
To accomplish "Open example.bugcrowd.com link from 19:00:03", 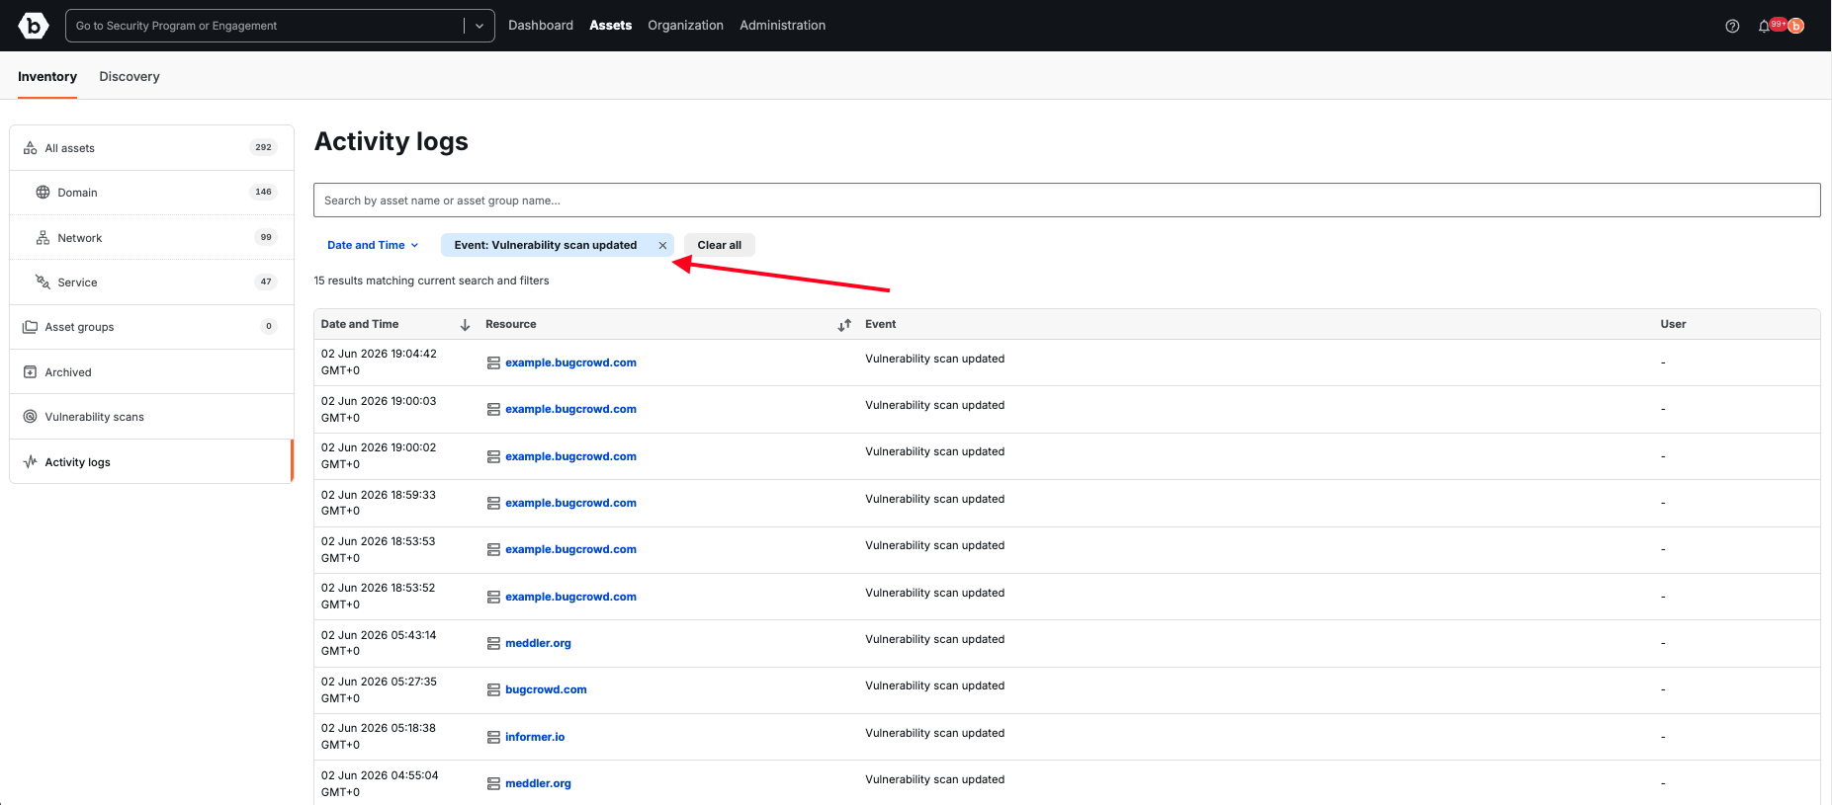I will click(570, 410).
